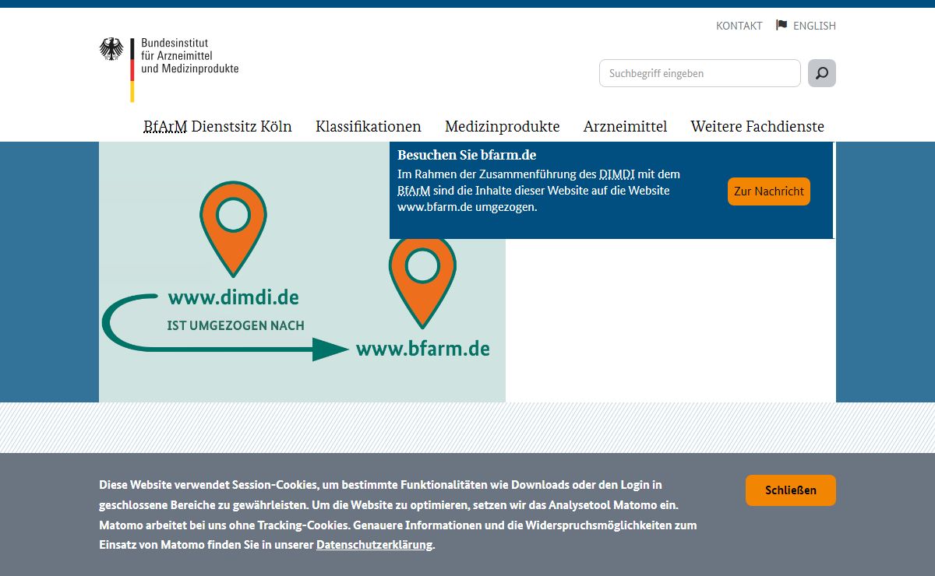Click the magnifier search button
This screenshot has width=935, height=576.
821,73
